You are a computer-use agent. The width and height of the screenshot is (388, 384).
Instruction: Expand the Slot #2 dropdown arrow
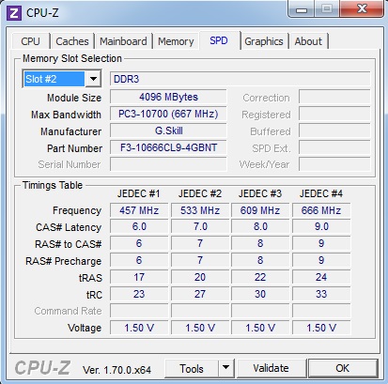(x=93, y=79)
